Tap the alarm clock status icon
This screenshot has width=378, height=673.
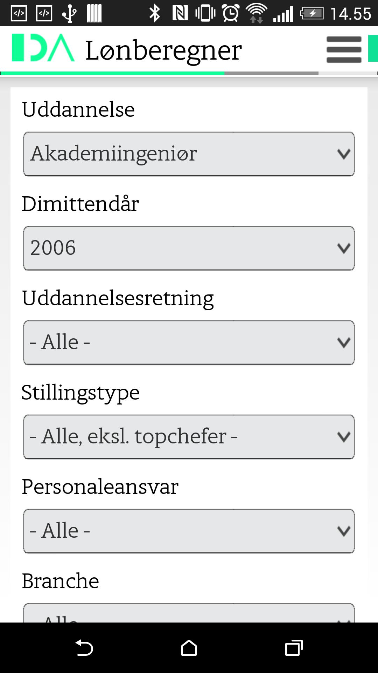pyautogui.click(x=231, y=14)
